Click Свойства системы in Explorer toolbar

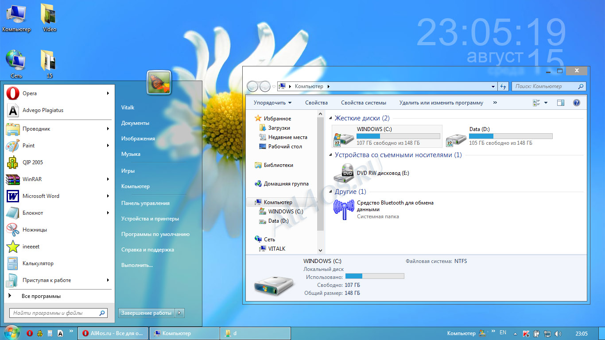point(364,103)
